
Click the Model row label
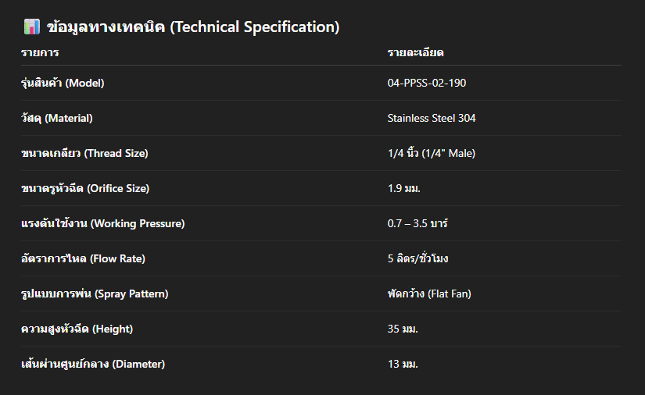click(63, 83)
